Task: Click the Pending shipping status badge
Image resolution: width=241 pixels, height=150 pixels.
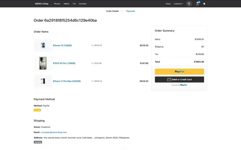Action: click(x=38, y=142)
